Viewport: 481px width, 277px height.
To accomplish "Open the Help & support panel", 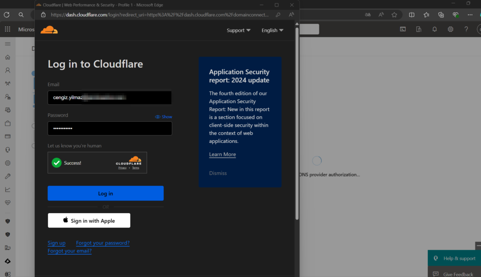I will 454,258.
